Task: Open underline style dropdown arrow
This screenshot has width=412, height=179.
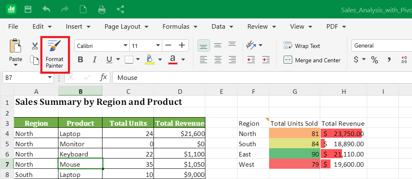Action: (x=118, y=59)
